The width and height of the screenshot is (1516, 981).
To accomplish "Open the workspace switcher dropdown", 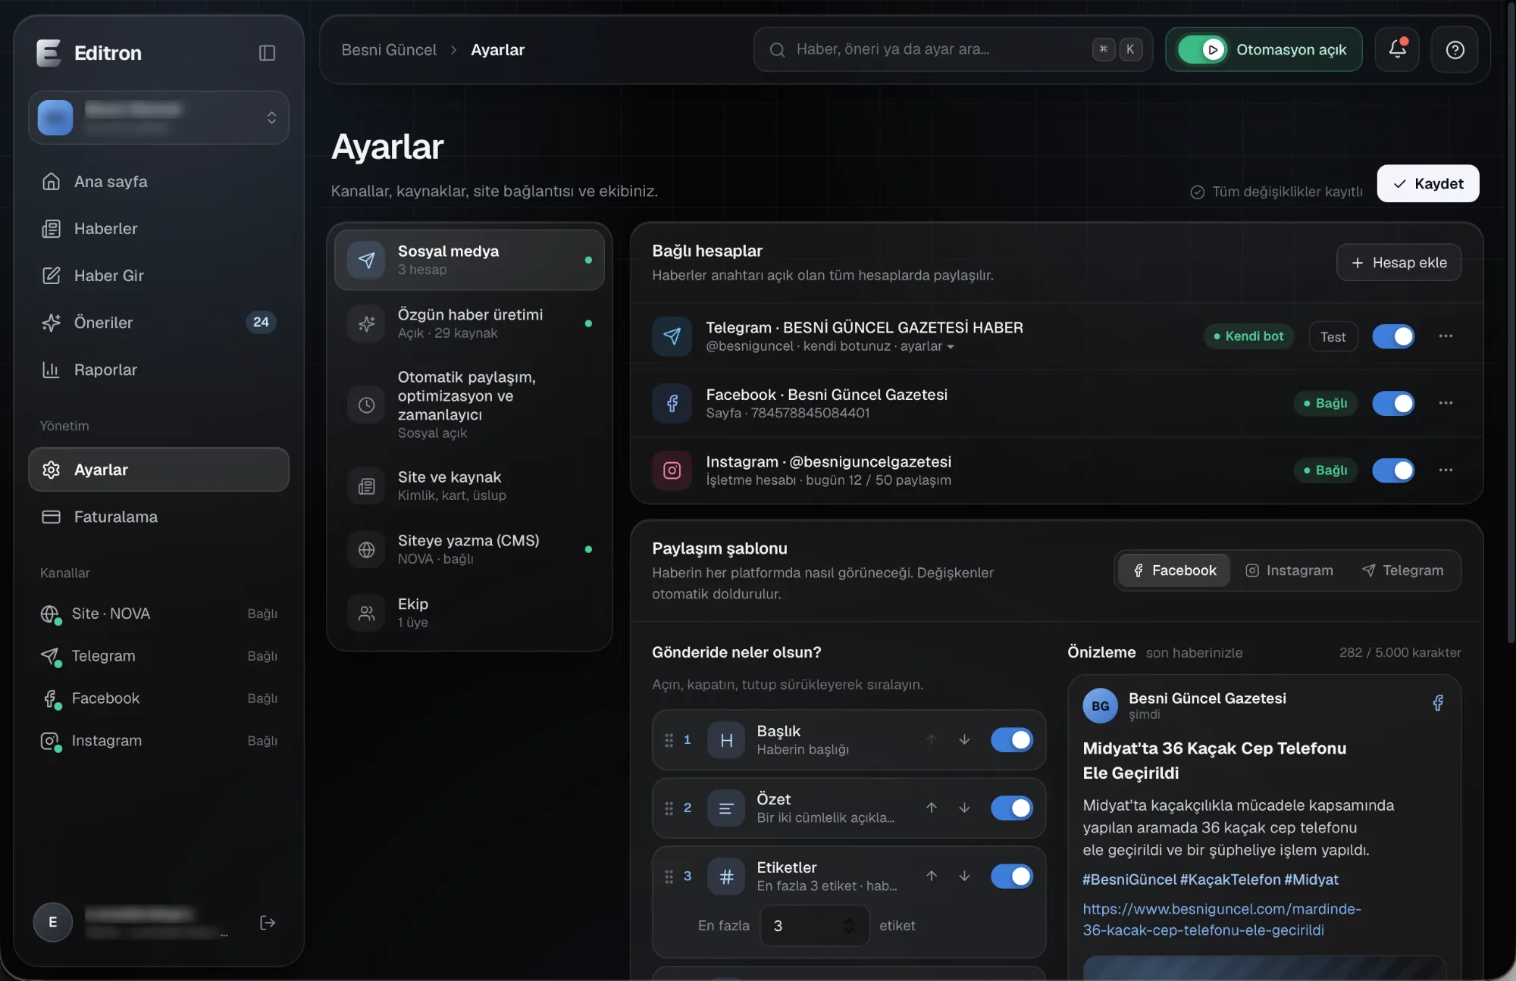I will point(158,117).
